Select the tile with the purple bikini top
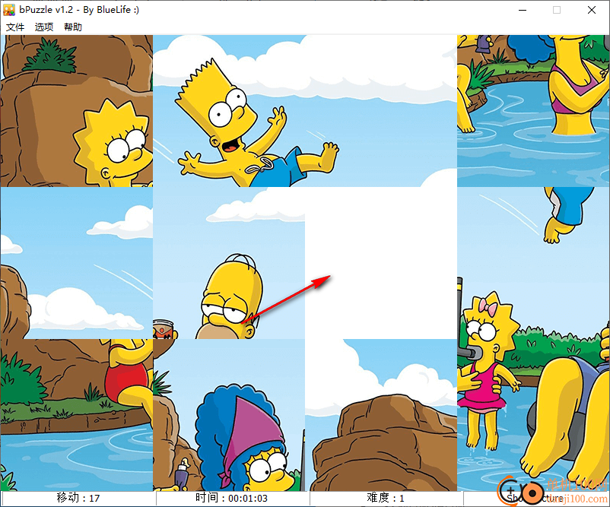 pos(533,111)
